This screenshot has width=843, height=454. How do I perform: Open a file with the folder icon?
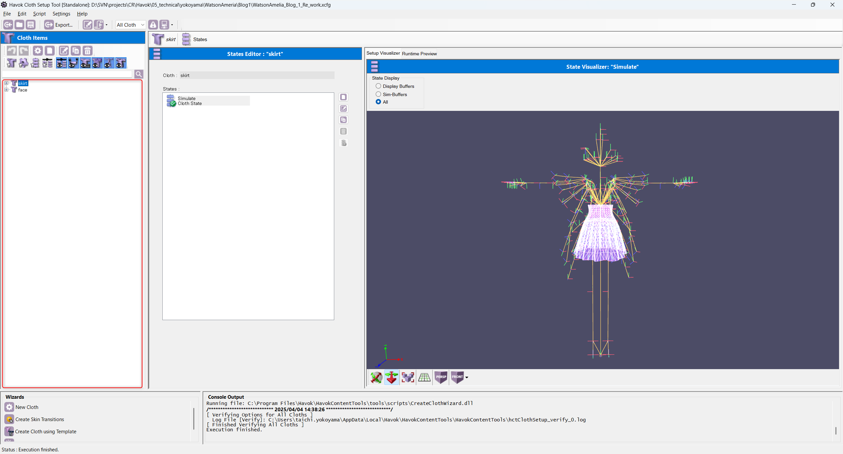click(x=19, y=25)
